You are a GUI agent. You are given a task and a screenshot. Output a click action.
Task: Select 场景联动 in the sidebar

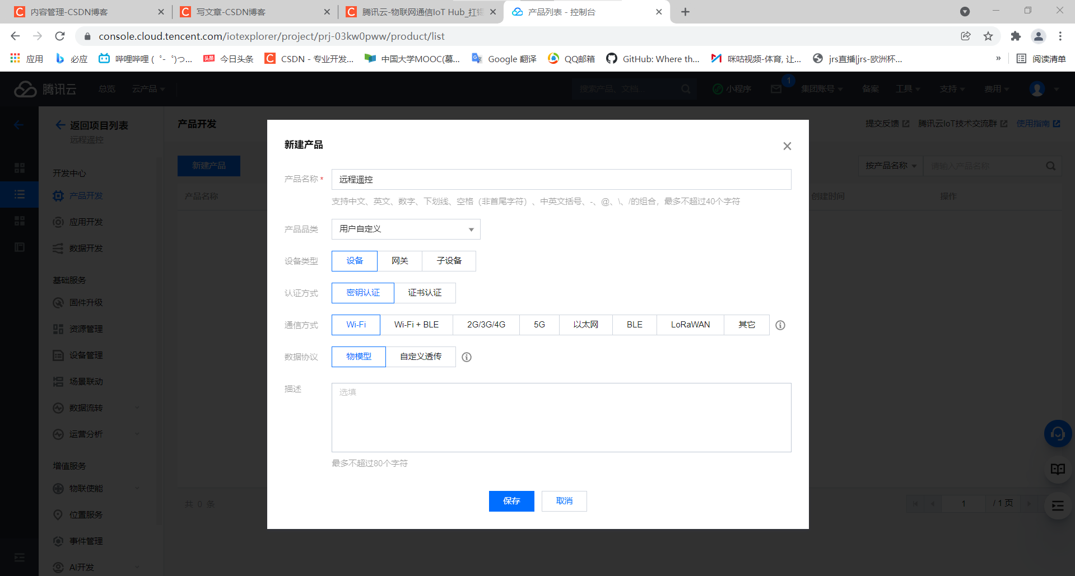pos(86,381)
